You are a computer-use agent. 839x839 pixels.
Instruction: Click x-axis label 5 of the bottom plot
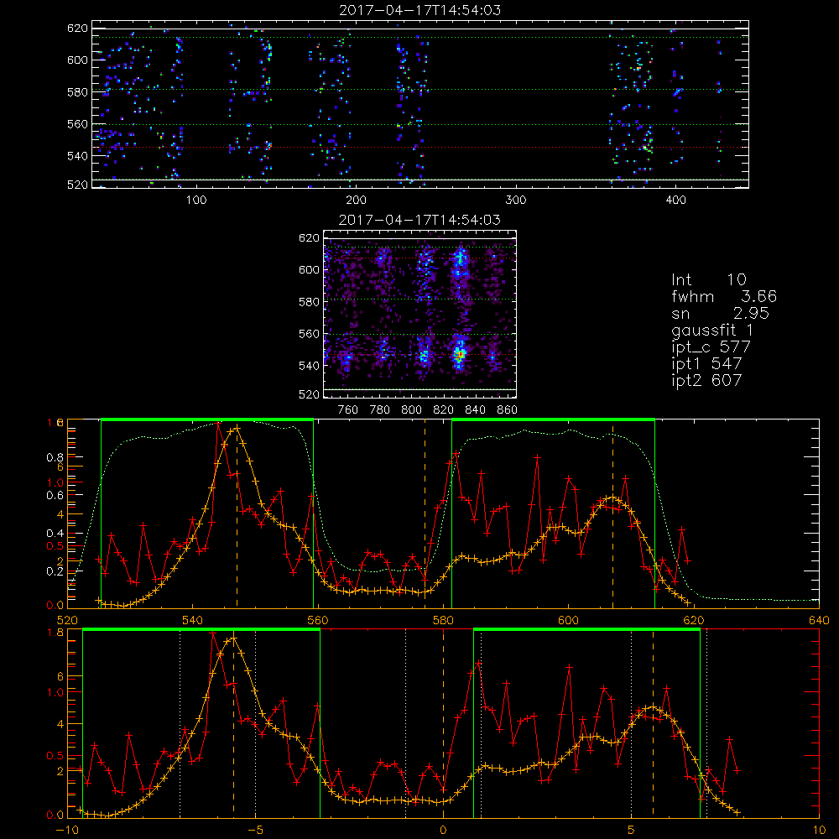coord(632,831)
